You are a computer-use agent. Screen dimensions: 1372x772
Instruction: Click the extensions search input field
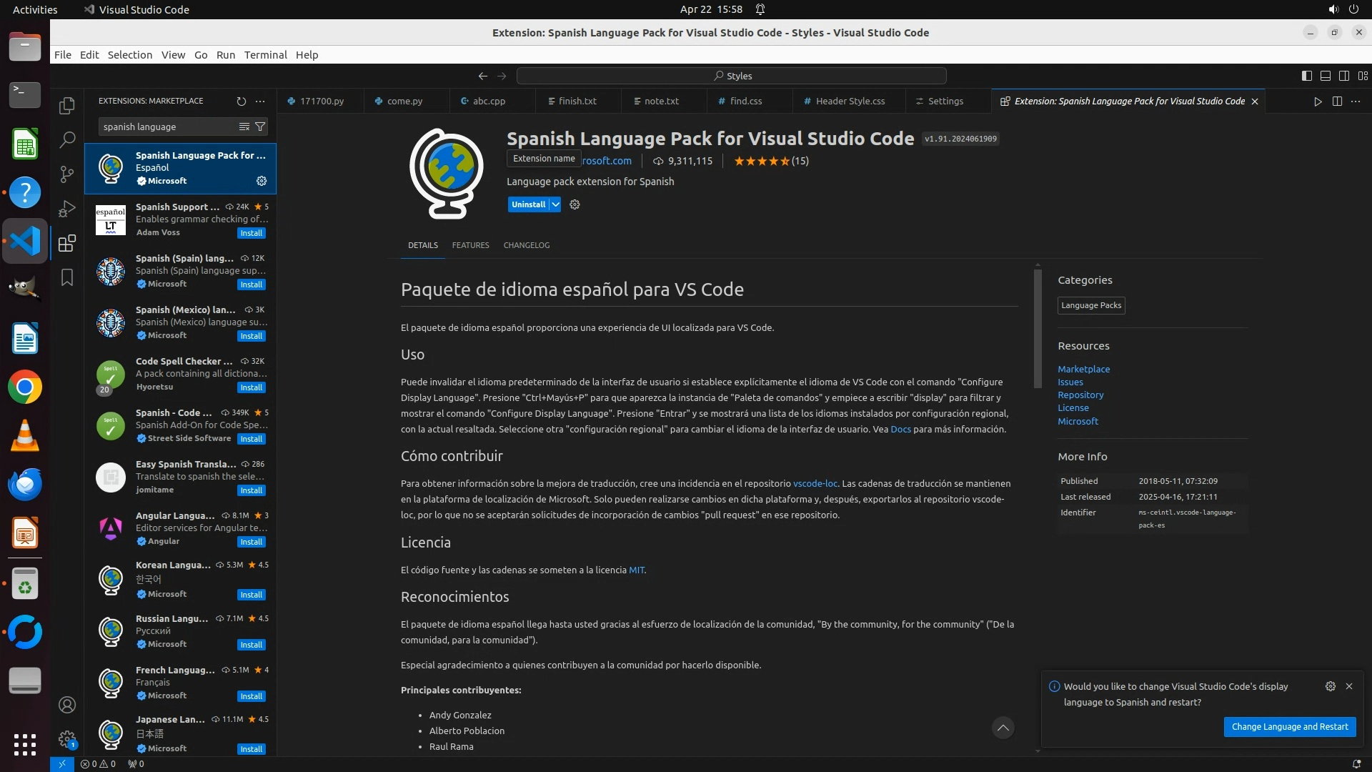pyautogui.click(x=168, y=127)
